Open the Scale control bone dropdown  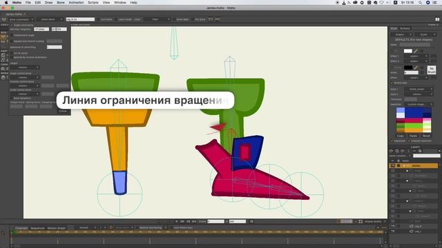25,94
